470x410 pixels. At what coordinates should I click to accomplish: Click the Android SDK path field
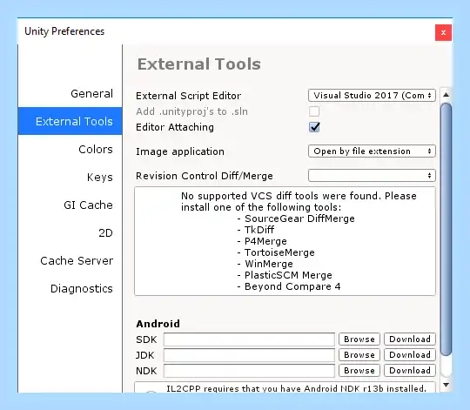point(249,339)
